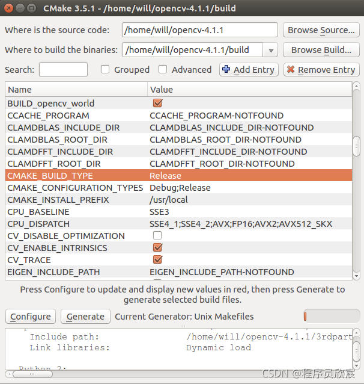Click the Remove Entry red X icon
364x384 pixels.
pos(291,70)
